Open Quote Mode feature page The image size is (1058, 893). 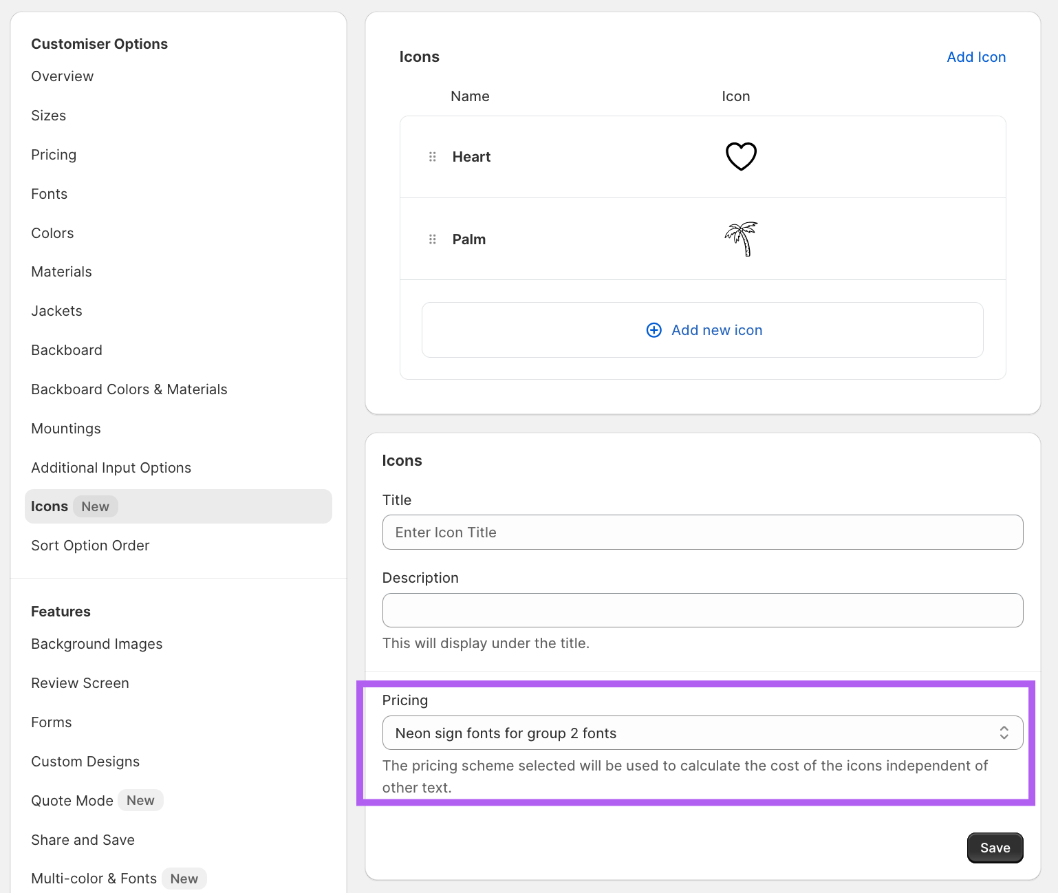[72, 801]
